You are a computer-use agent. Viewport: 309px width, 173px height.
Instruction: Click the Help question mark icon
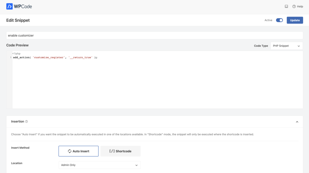pyautogui.click(x=294, y=6)
